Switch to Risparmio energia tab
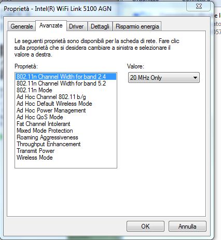The height and width of the screenshot is (240, 221). (137, 26)
